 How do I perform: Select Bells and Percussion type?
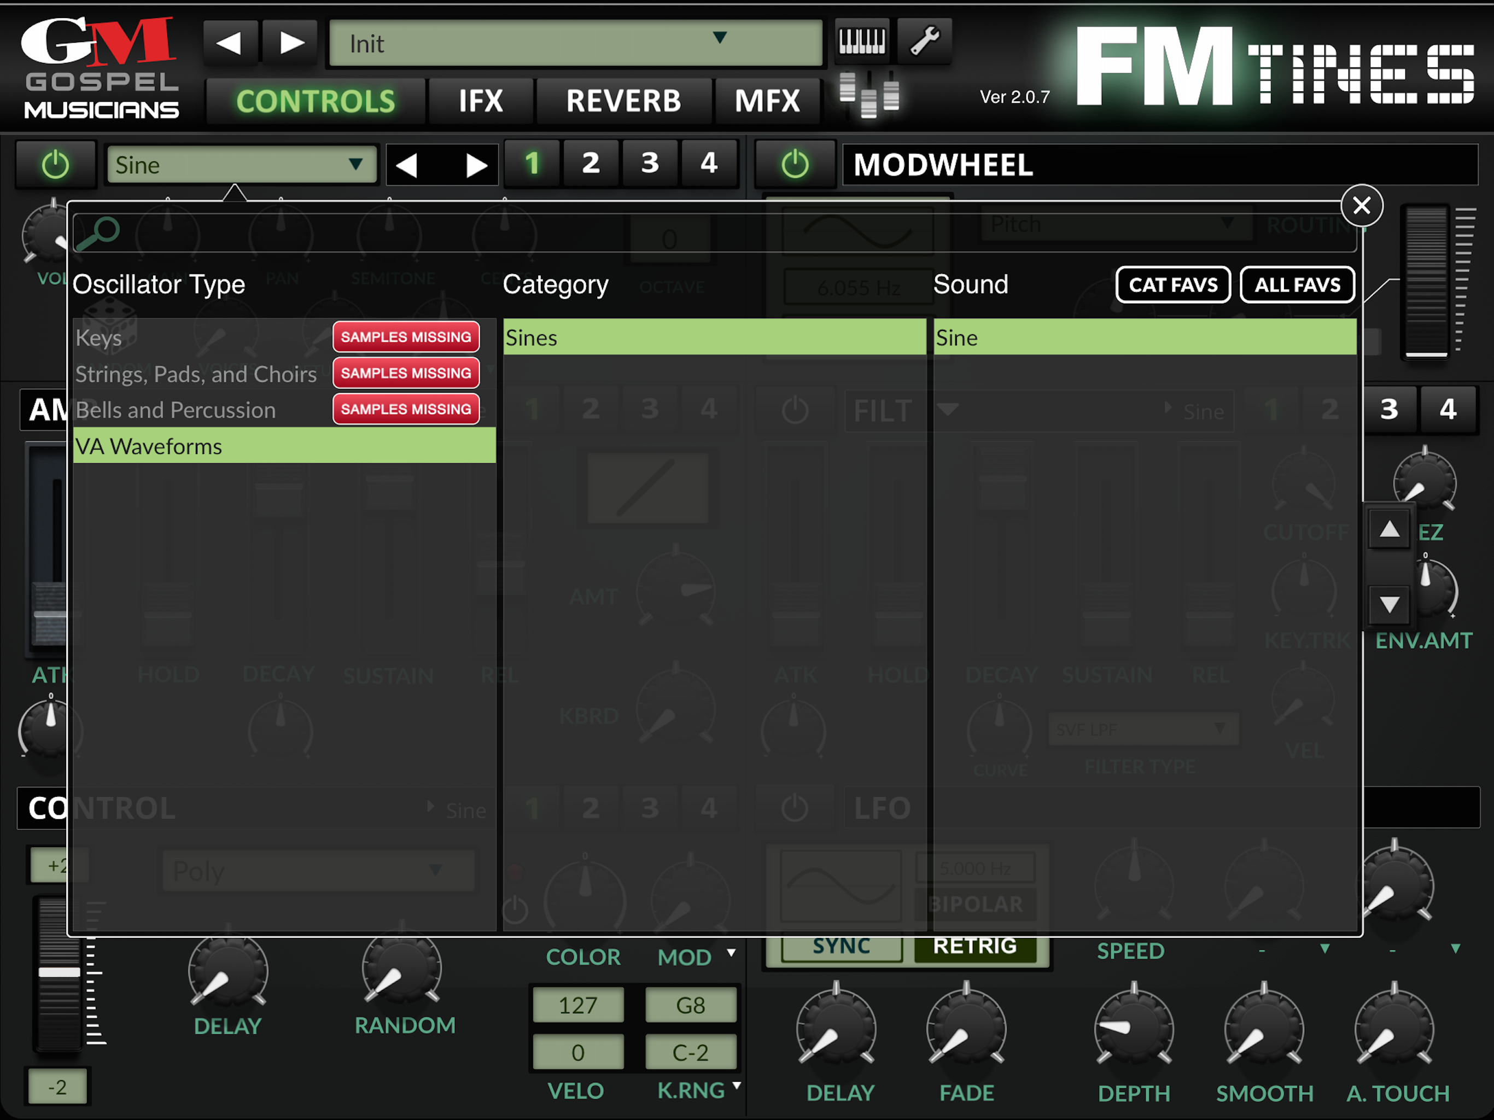pos(284,410)
